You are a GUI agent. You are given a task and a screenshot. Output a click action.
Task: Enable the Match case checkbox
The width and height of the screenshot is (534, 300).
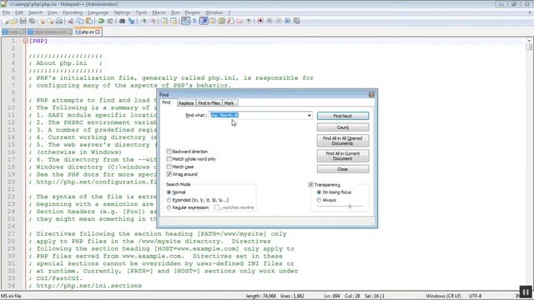169,167
